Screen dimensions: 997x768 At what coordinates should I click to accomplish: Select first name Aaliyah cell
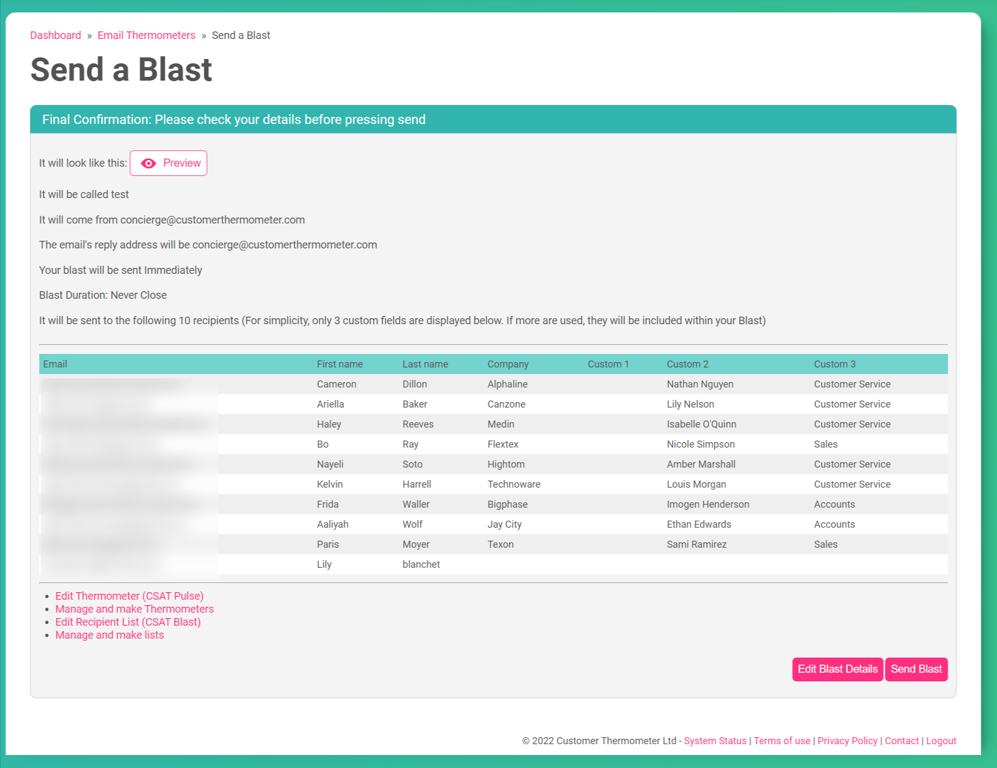point(333,524)
